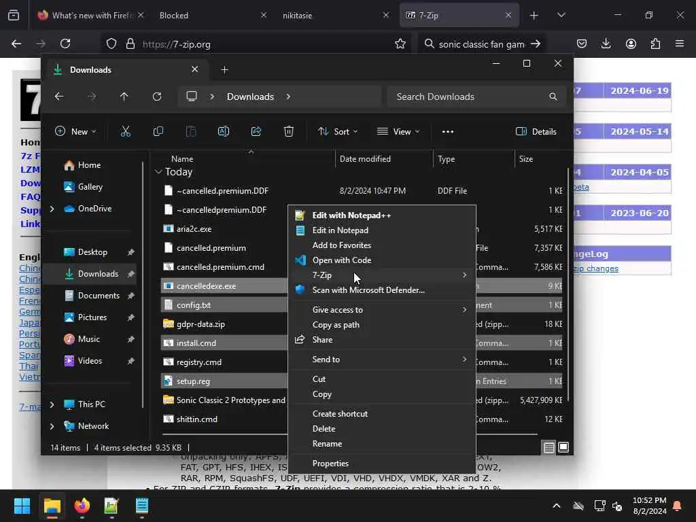Expand Network in navigation pane
Image resolution: width=696 pixels, height=522 pixels.
(52, 426)
